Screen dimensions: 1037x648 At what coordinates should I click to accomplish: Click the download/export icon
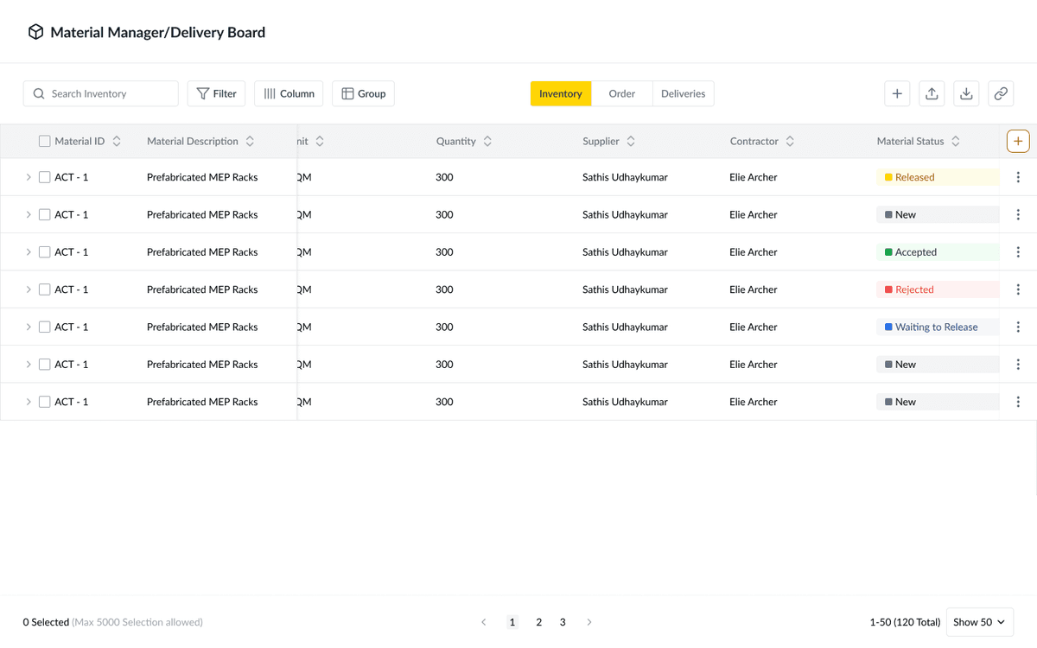(x=965, y=93)
